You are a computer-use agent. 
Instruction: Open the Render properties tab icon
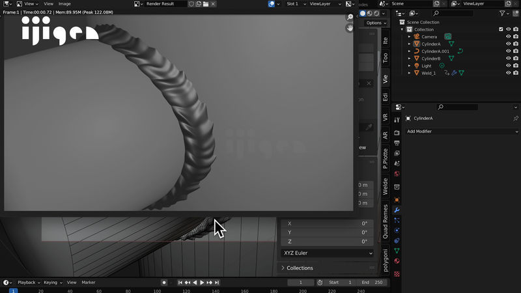397,133
